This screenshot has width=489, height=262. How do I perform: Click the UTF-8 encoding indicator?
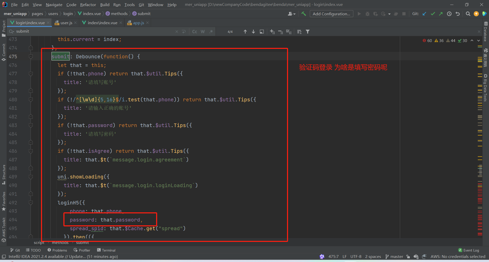(356, 257)
